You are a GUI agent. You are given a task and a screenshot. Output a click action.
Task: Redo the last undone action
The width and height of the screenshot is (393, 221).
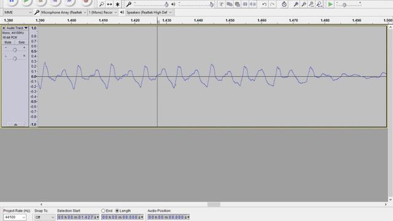pyautogui.click(x=272, y=4)
